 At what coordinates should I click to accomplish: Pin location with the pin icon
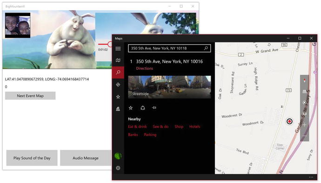coord(154,108)
